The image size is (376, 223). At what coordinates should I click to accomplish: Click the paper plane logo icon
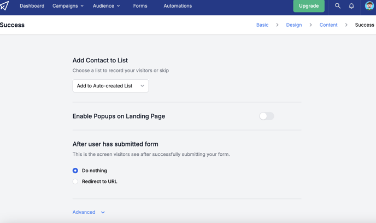4,5
